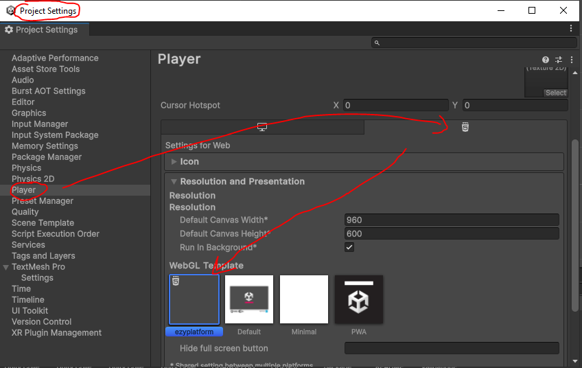582x368 pixels.
Task: Click the Select button for cursor texture
Action: (555, 93)
